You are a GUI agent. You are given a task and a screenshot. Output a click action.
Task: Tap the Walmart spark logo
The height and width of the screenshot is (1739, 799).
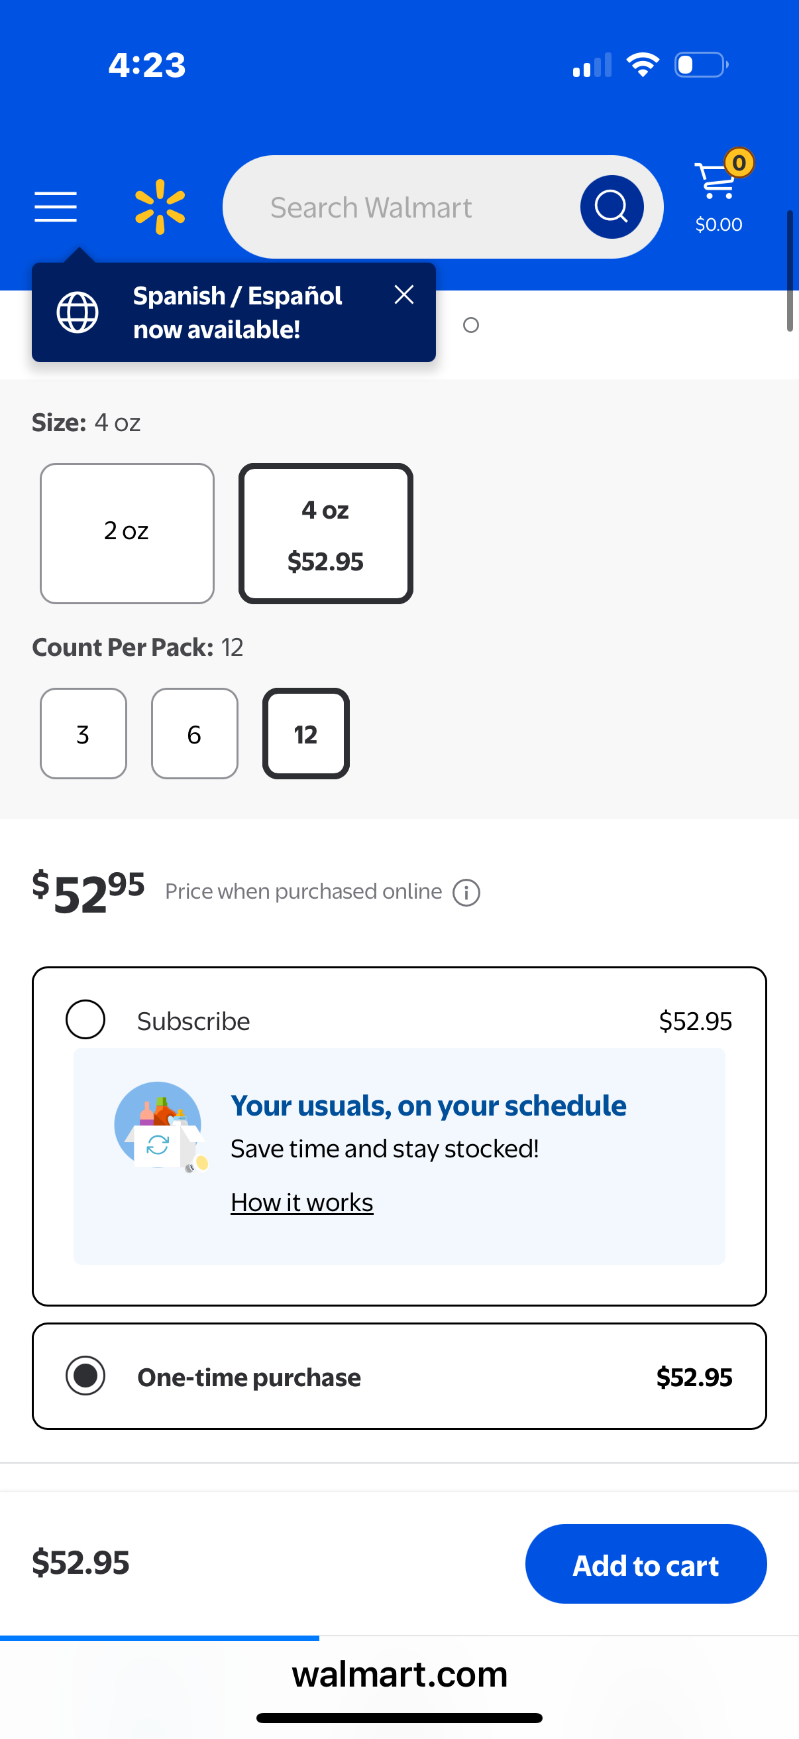[x=160, y=206]
